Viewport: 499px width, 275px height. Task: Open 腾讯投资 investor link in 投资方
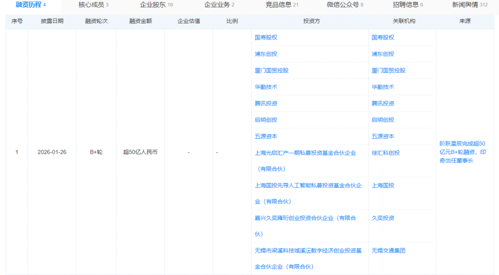(x=266, y=103)
